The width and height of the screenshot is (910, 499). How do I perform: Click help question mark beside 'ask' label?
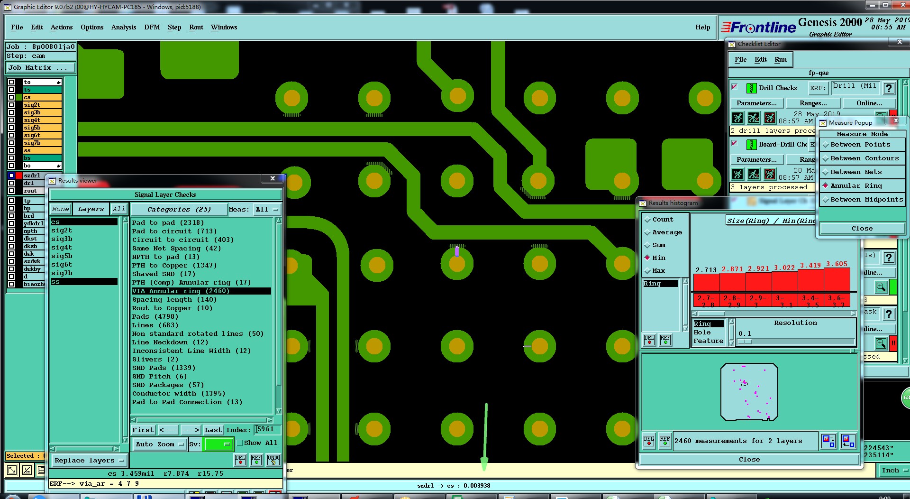pyautogui.click(x=889, y=314)
